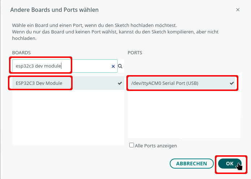Place the cursor in the 'esp32c3 dev module' text
Image resolution: width=251 pixels, height=179 pixels.
click(x=38, y=66)
